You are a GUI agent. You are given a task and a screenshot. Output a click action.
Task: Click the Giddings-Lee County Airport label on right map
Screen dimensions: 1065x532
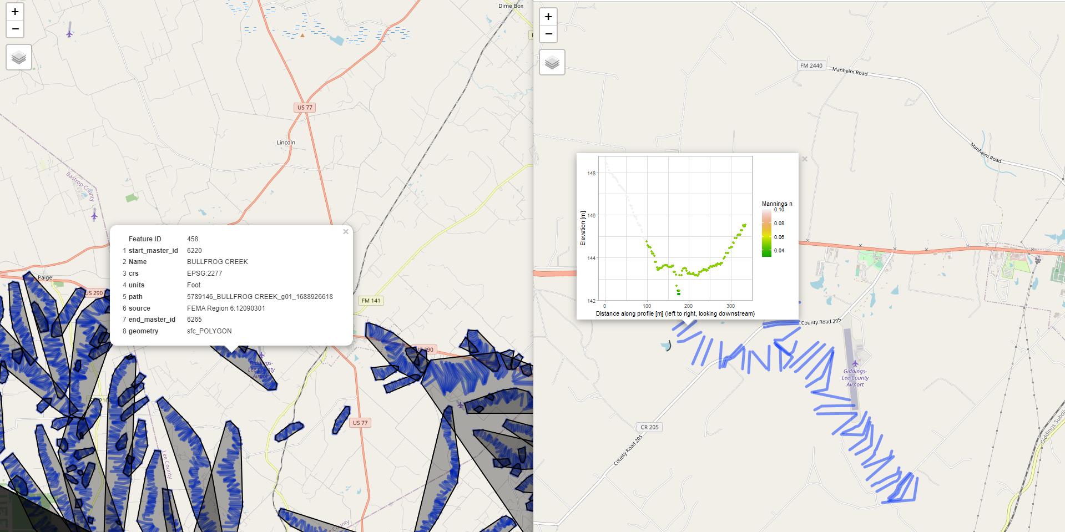click(x=855, y=378)
